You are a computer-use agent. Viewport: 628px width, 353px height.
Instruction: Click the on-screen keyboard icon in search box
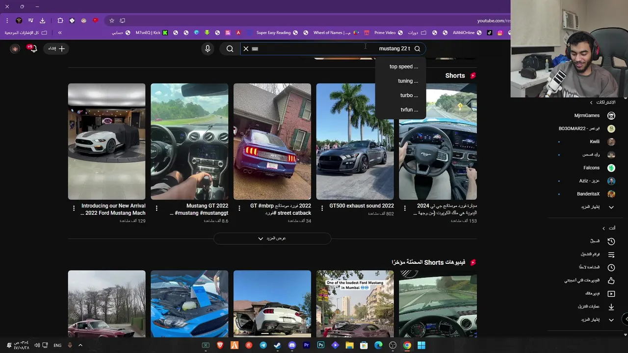point(255,49)
